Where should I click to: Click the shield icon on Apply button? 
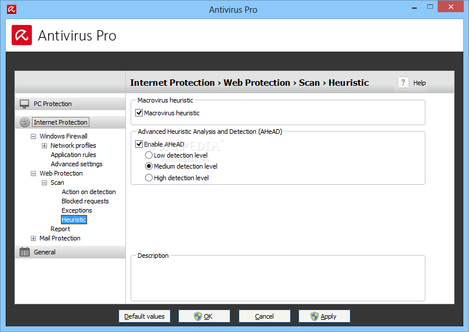[x=315, y=316]
